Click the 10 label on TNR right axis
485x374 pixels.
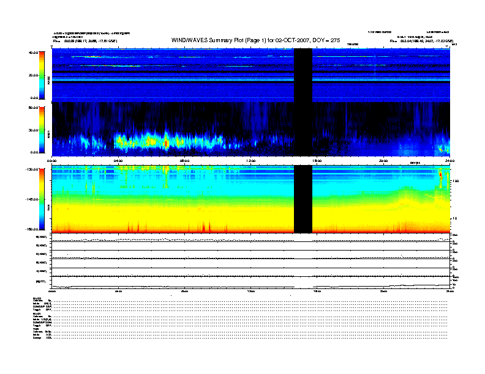455,218
